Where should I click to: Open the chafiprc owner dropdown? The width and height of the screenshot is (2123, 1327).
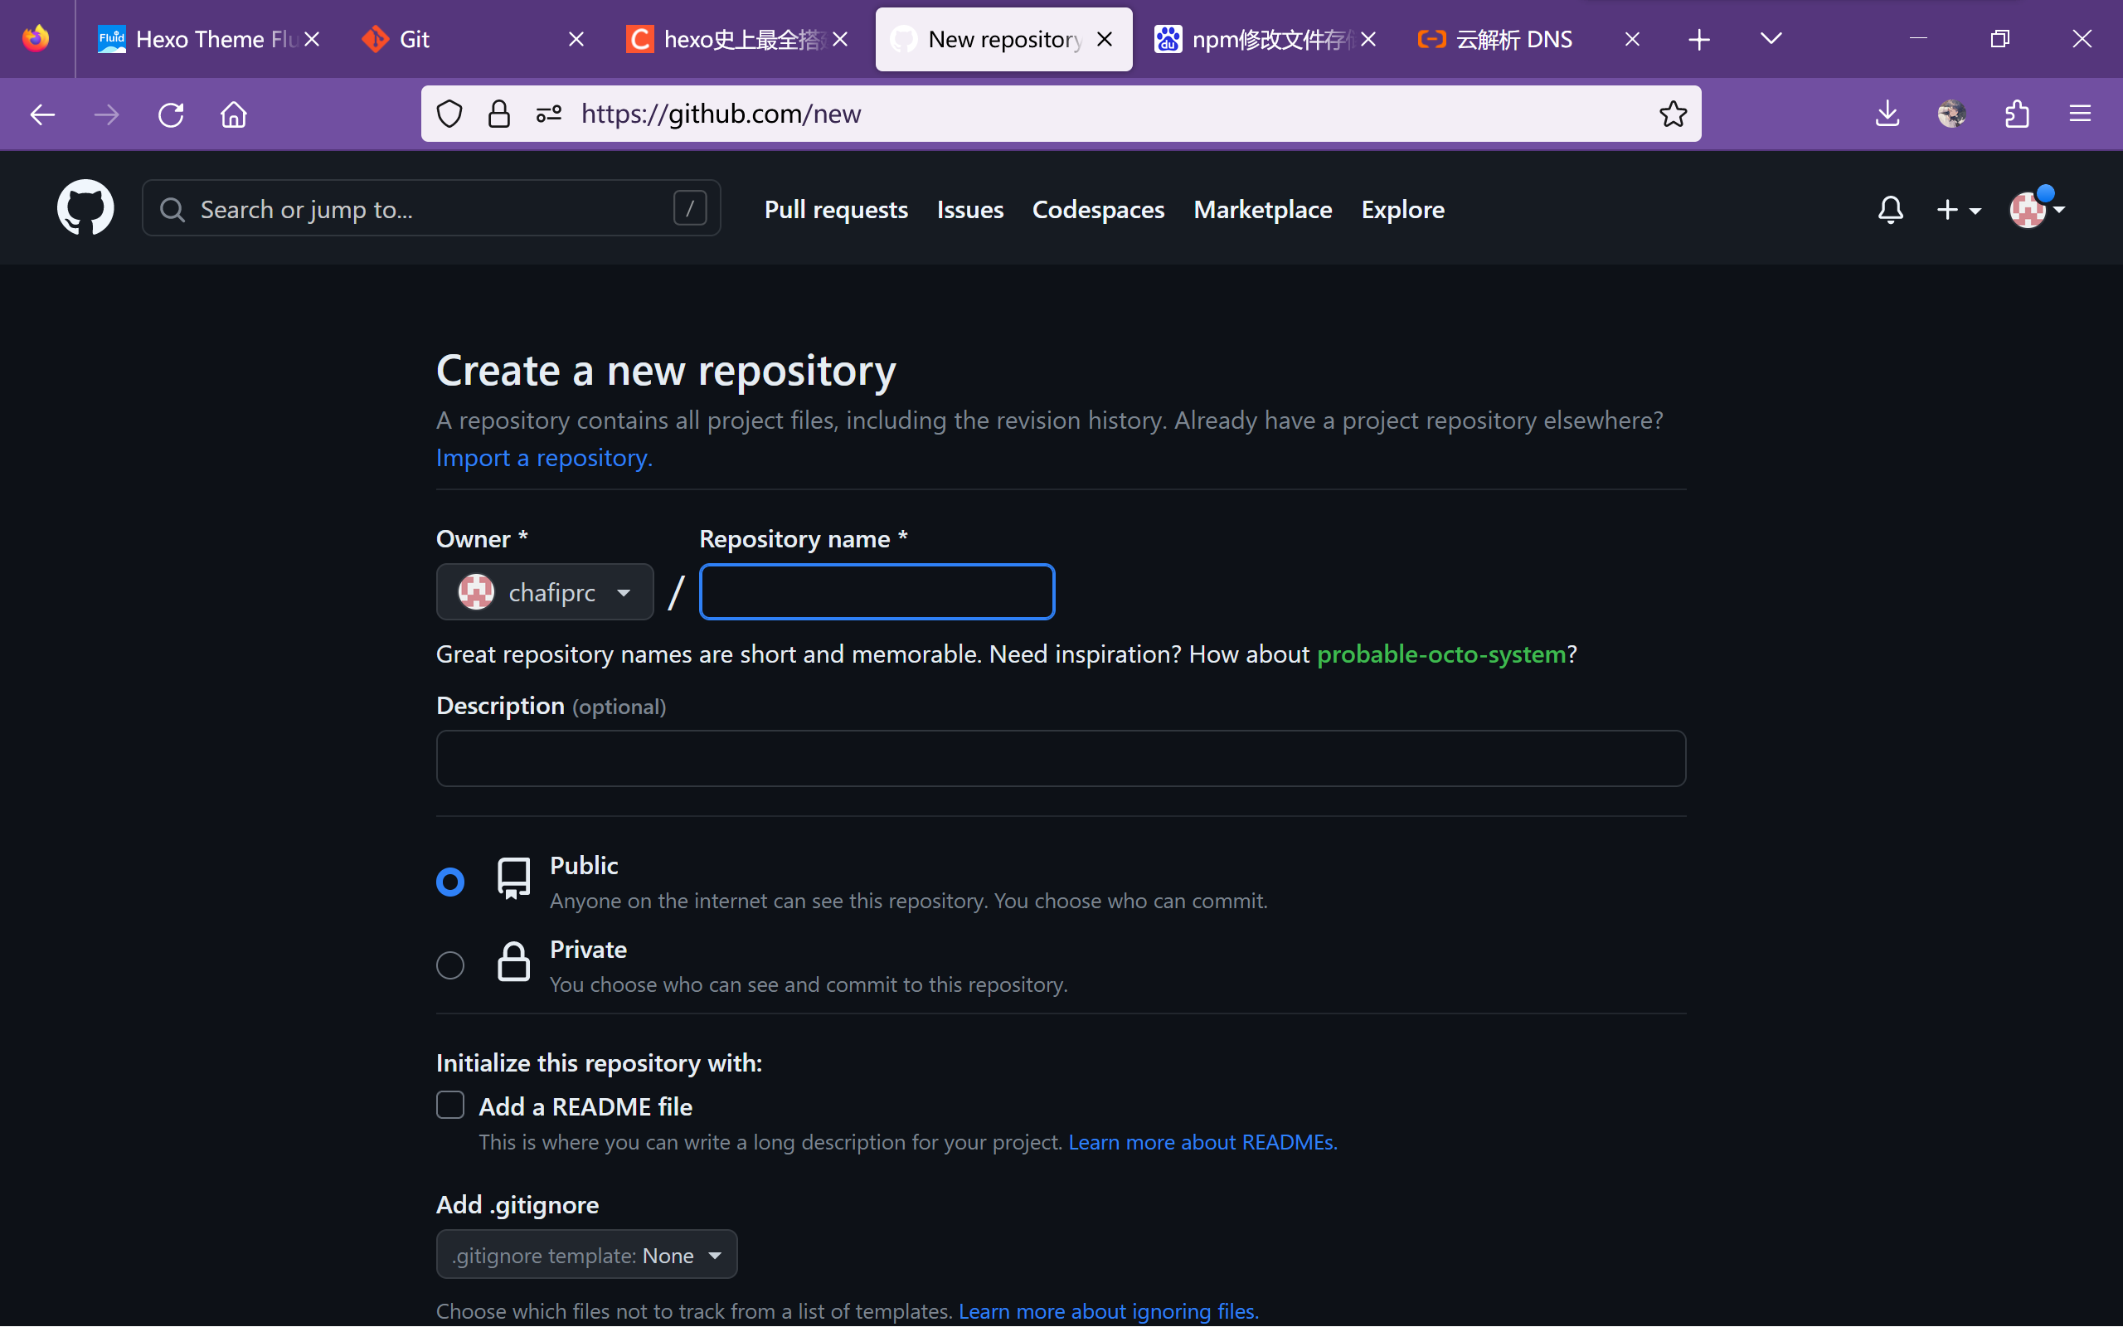click(x=545, y=592)
